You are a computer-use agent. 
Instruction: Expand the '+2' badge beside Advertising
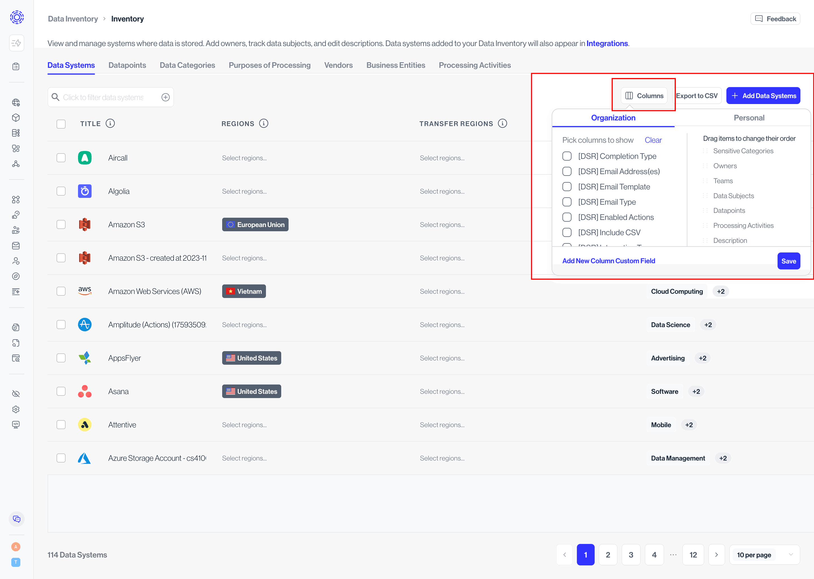point(703,358)
